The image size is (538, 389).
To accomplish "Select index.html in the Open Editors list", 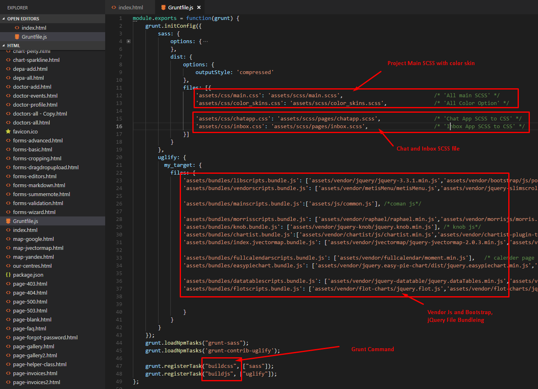I will [x=34, y=28].
